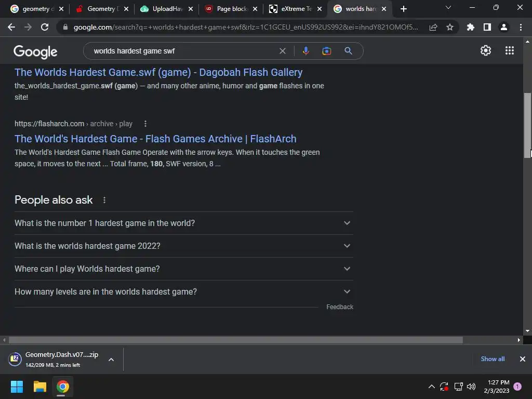Reload the current page

pyautogui.click(x=45, y=27)
